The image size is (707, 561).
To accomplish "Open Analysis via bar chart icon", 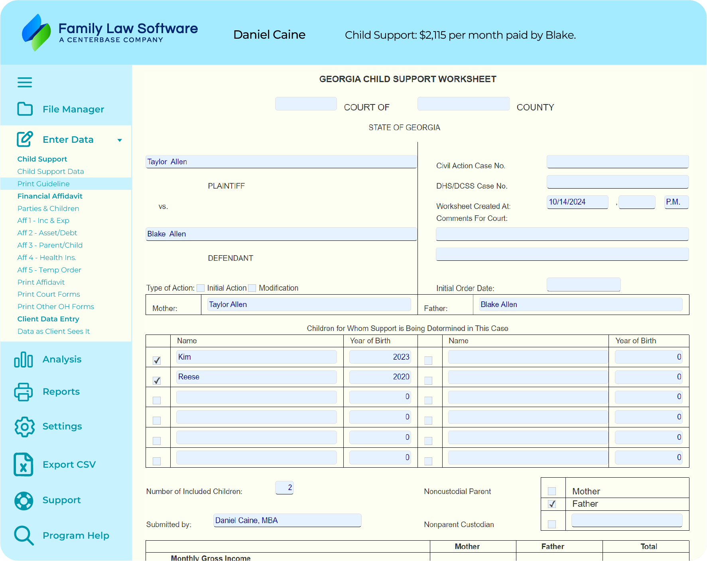I will pyautogui.click(x=24, y=359).
